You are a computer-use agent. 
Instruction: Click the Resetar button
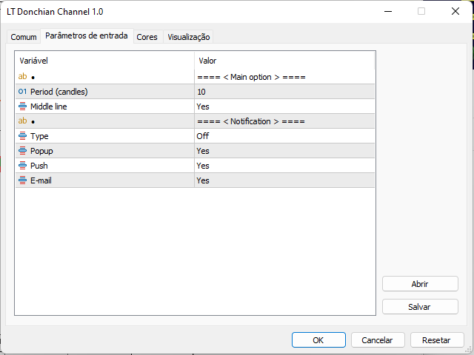(437, 340)
